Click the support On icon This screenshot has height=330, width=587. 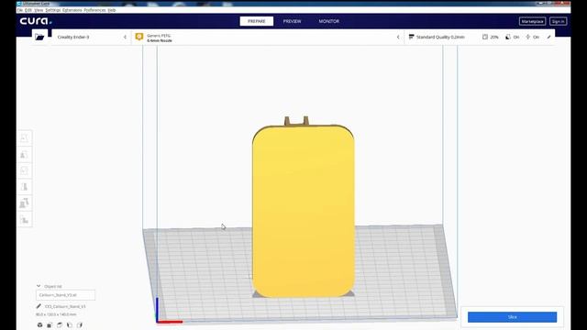[x=507, y=37]
